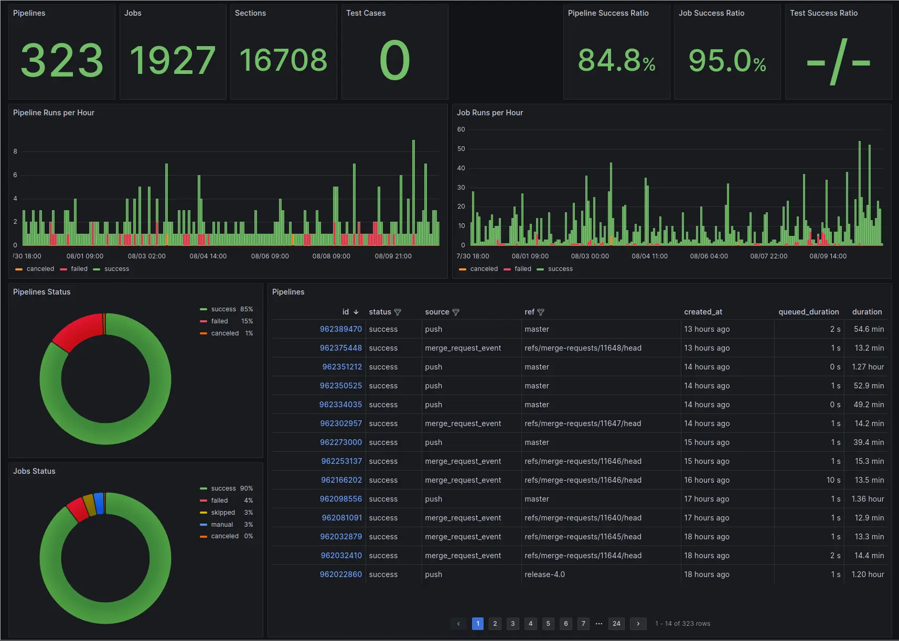Open pipeline 962302957 link

click(341, 423)
